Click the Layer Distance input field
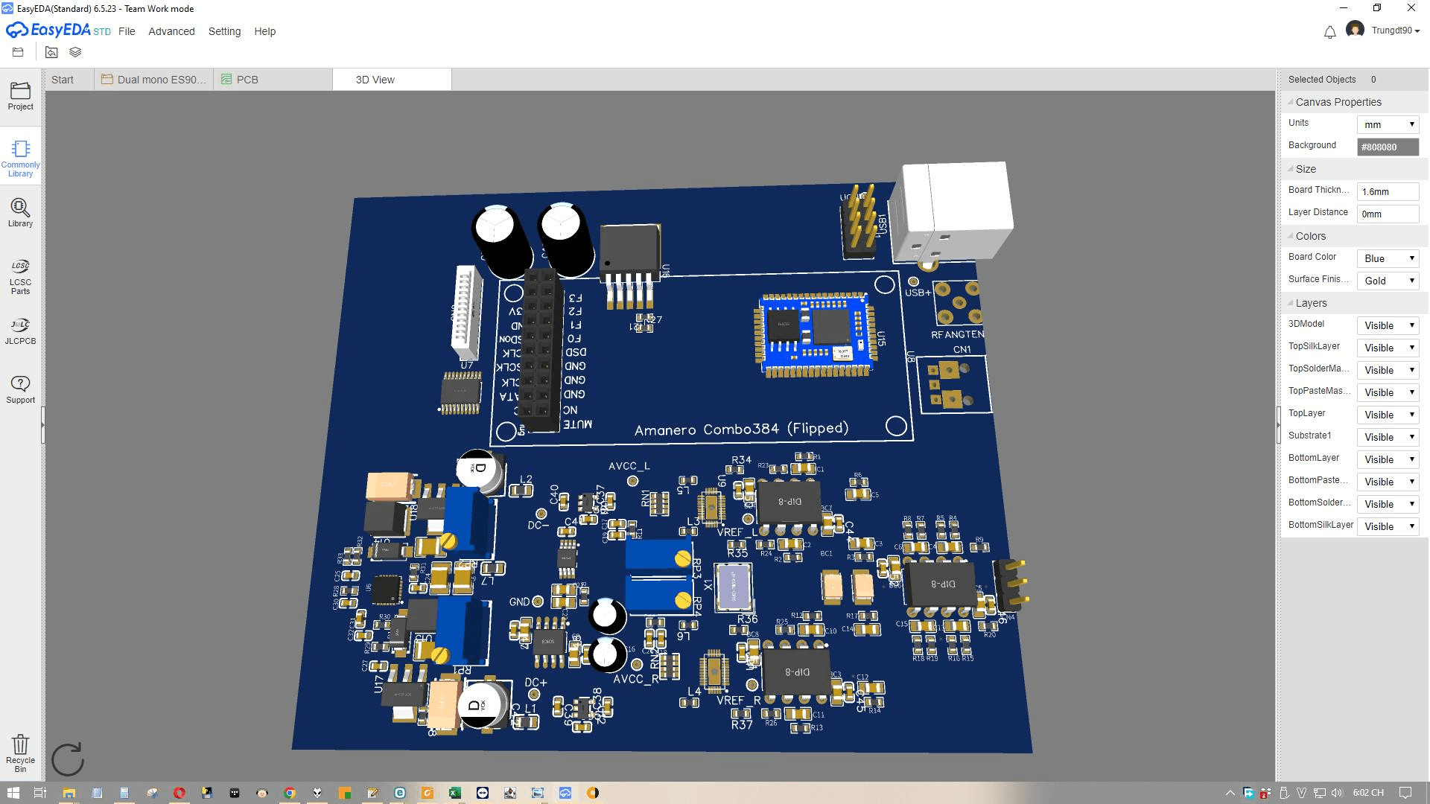 pyautogui.click(x=1388, y=214)
